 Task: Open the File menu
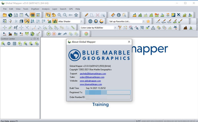pyautogui.click(x=5, y=9)
